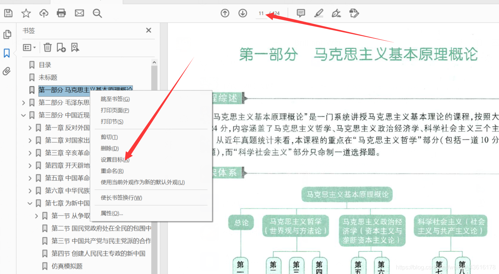Send file by email envelope icon
The image size is (499, 274).
79,14
